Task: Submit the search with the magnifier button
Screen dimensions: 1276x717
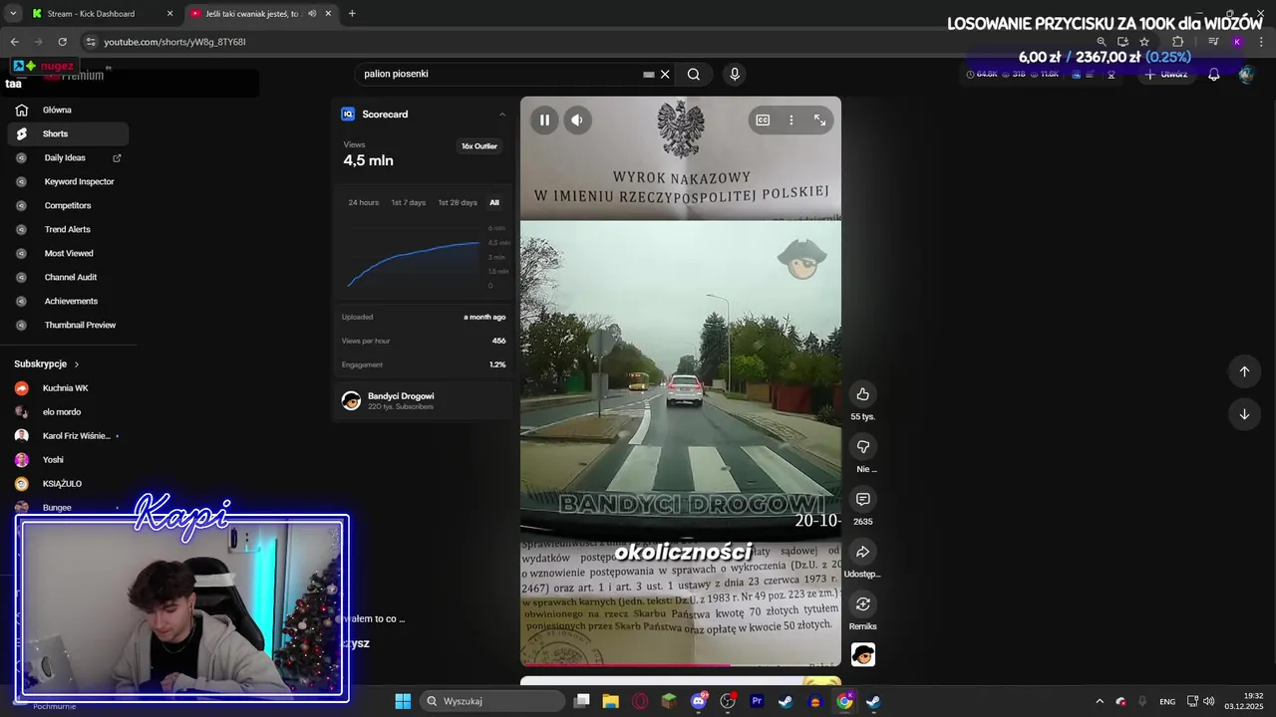Action: click(x=694, y=74)
